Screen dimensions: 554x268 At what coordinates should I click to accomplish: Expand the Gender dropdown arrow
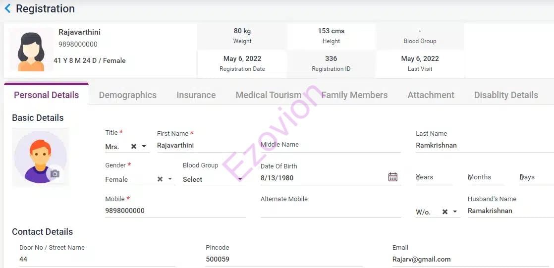[170, 179]
